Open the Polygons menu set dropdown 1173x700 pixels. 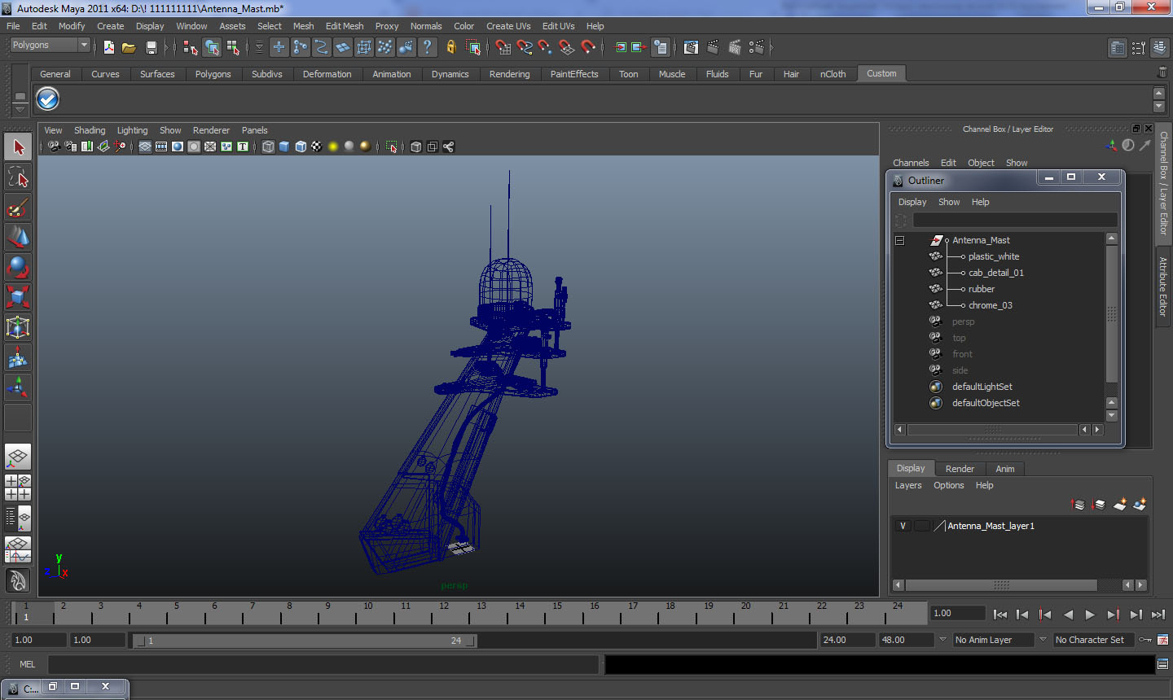click(x=49, y=46)
